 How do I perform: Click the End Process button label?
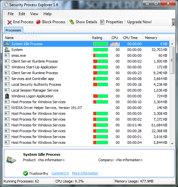[x=23, y=22]
